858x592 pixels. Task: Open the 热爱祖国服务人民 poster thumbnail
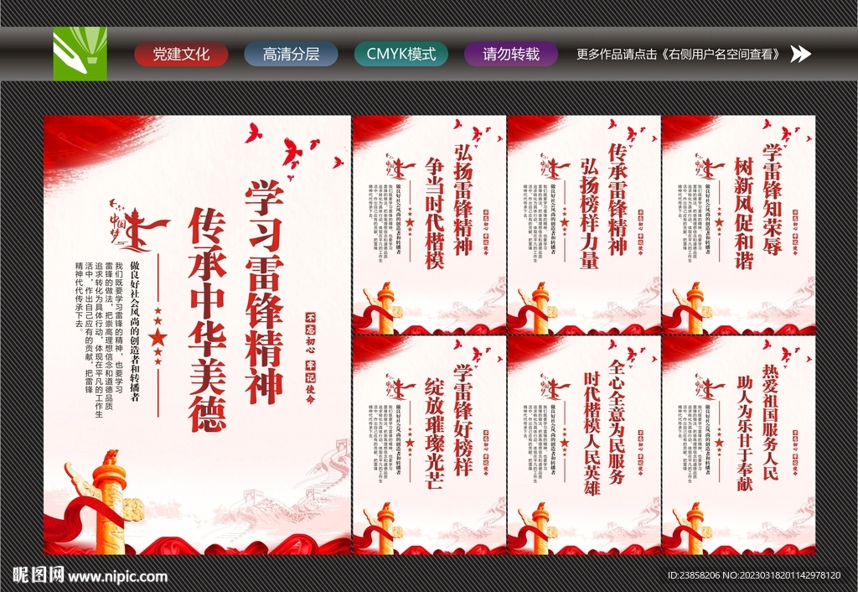point(739,445)
